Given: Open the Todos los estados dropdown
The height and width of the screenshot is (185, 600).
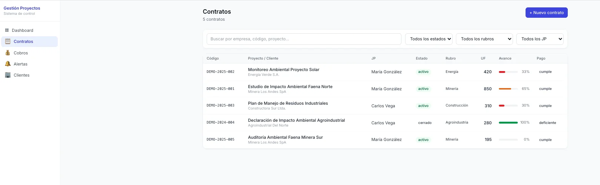Looking at the screenshot, I should [429, 39].
